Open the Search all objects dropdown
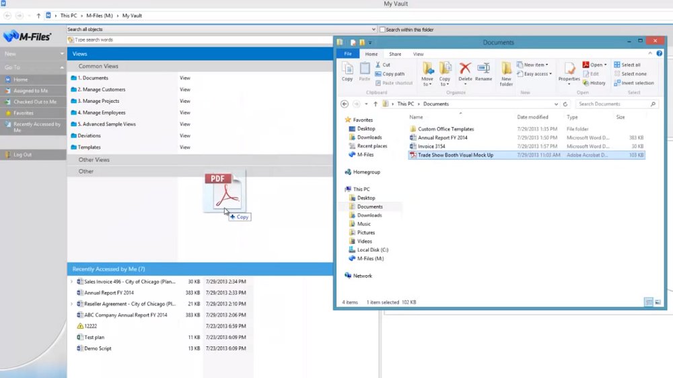This screenshot has width=673, height=378. tap(374, 29)
